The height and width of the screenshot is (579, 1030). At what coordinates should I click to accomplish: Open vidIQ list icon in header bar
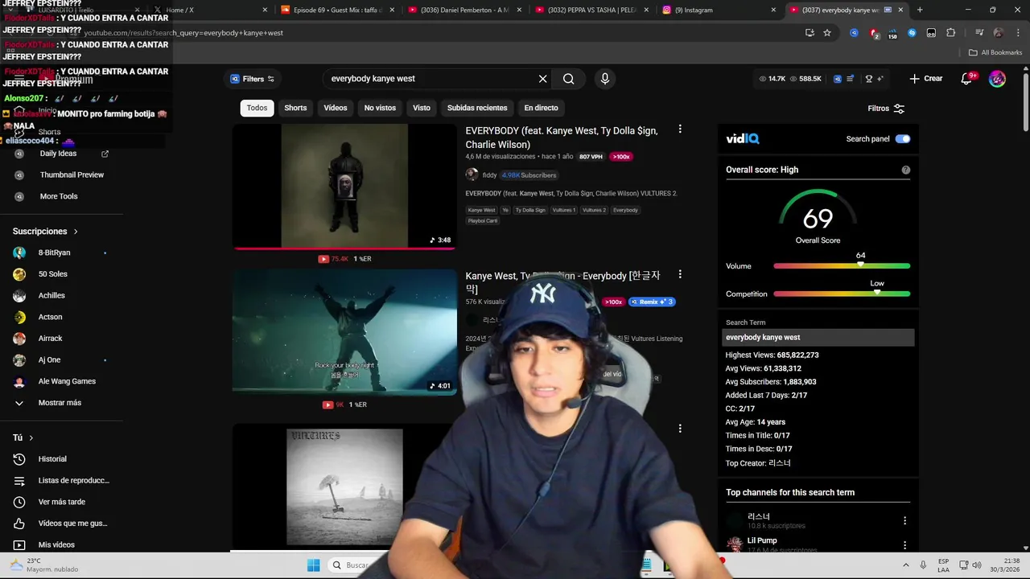point(850,79)
